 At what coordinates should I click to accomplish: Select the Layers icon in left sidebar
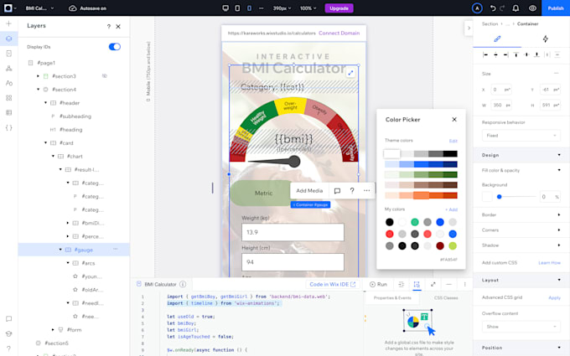tap(8, 39)
